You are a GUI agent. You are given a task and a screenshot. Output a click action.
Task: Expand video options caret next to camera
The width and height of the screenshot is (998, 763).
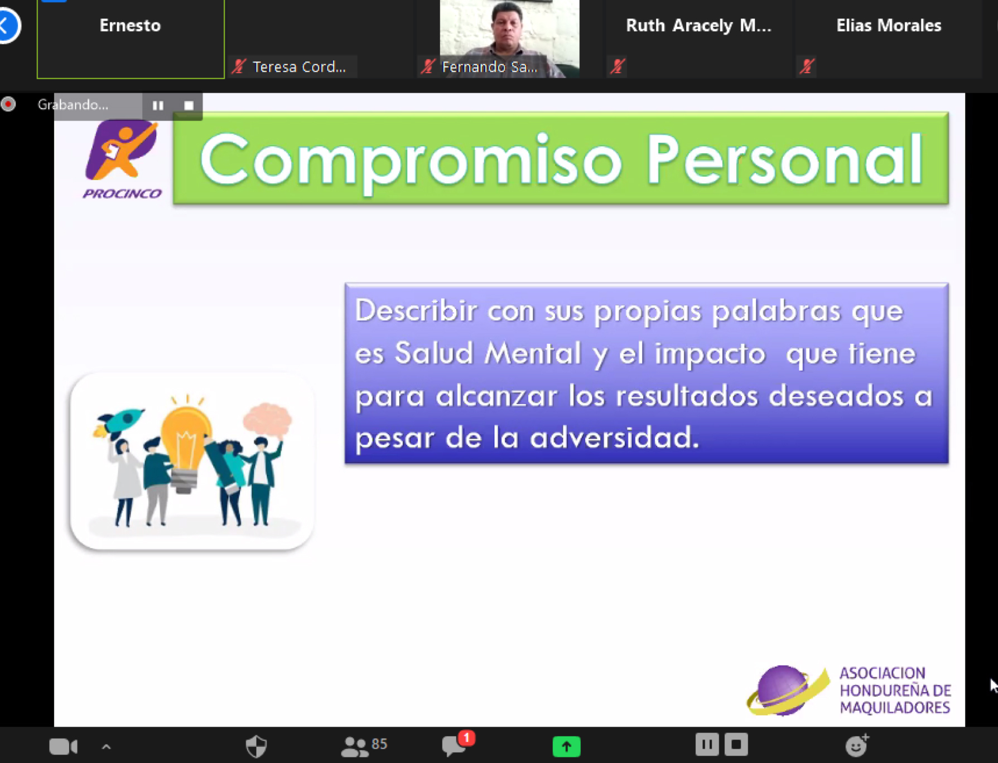[x=107, y=746]
